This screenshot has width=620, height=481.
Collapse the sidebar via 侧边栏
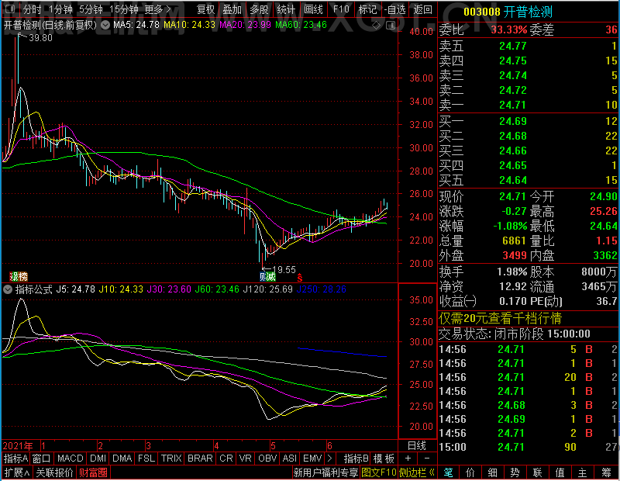(x=417, y=472)
